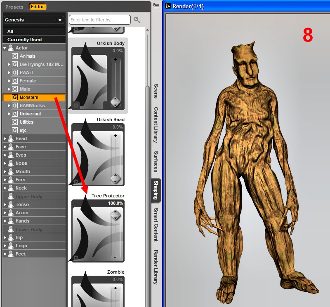Expand the Universal group
Image resolution: width=330 pixels, height=307 pixels.
coord(9,114)
